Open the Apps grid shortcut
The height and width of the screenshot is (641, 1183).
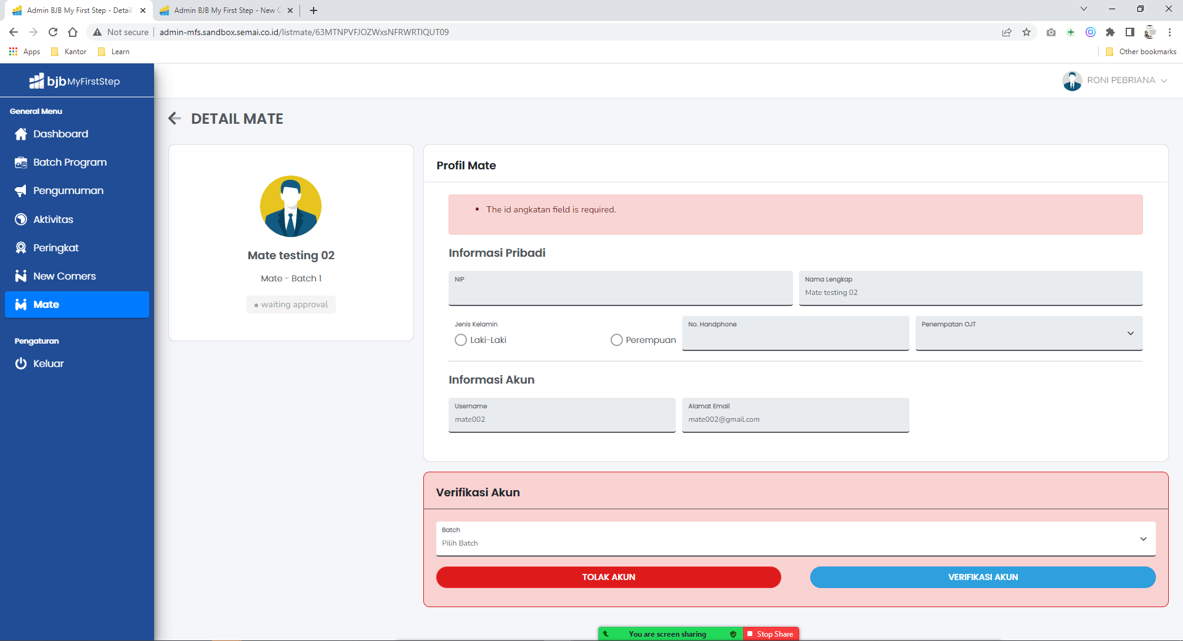pyautogui.click(x=25, y=52)
